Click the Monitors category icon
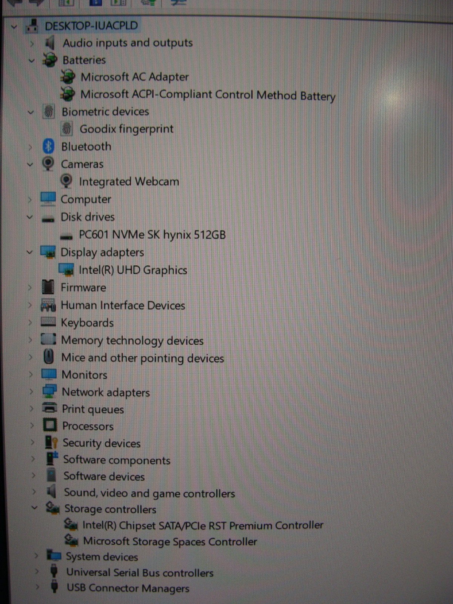453x604 pixels. (49, 374)
